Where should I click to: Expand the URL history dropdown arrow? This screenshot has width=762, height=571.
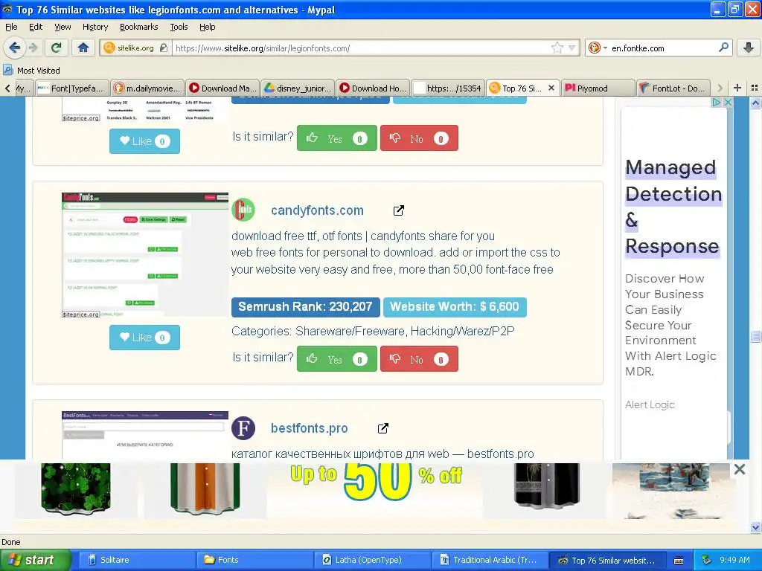(572, 48)
